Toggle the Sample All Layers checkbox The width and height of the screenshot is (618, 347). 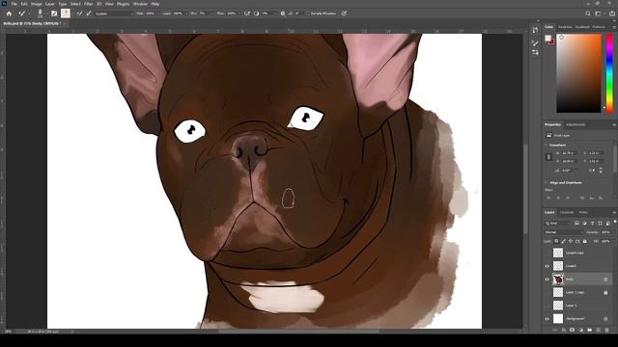tap(308, 13)
